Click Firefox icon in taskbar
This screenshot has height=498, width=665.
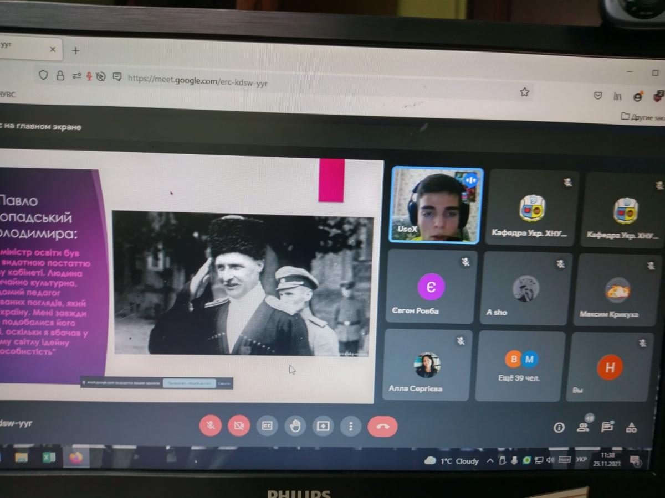[76, 458]
